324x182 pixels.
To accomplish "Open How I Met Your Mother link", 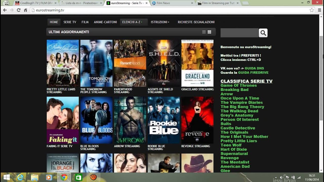I will pos(244,136).
